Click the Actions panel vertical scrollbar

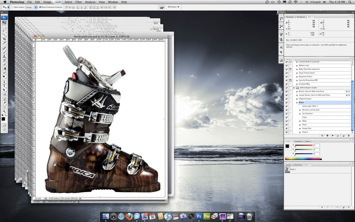352,106
